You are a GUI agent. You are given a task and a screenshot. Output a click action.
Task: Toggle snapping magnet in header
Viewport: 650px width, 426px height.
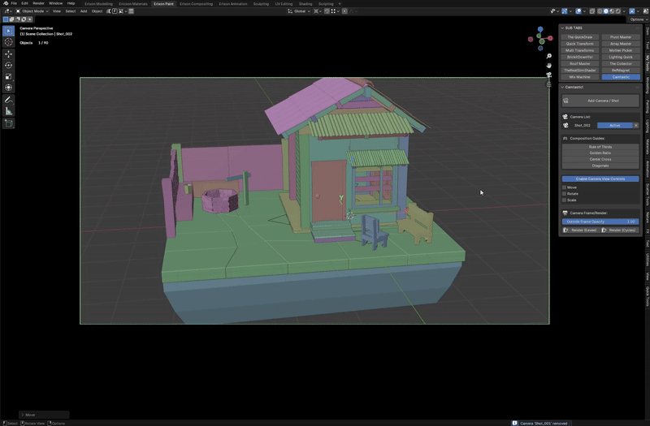[x=327, y=11]
